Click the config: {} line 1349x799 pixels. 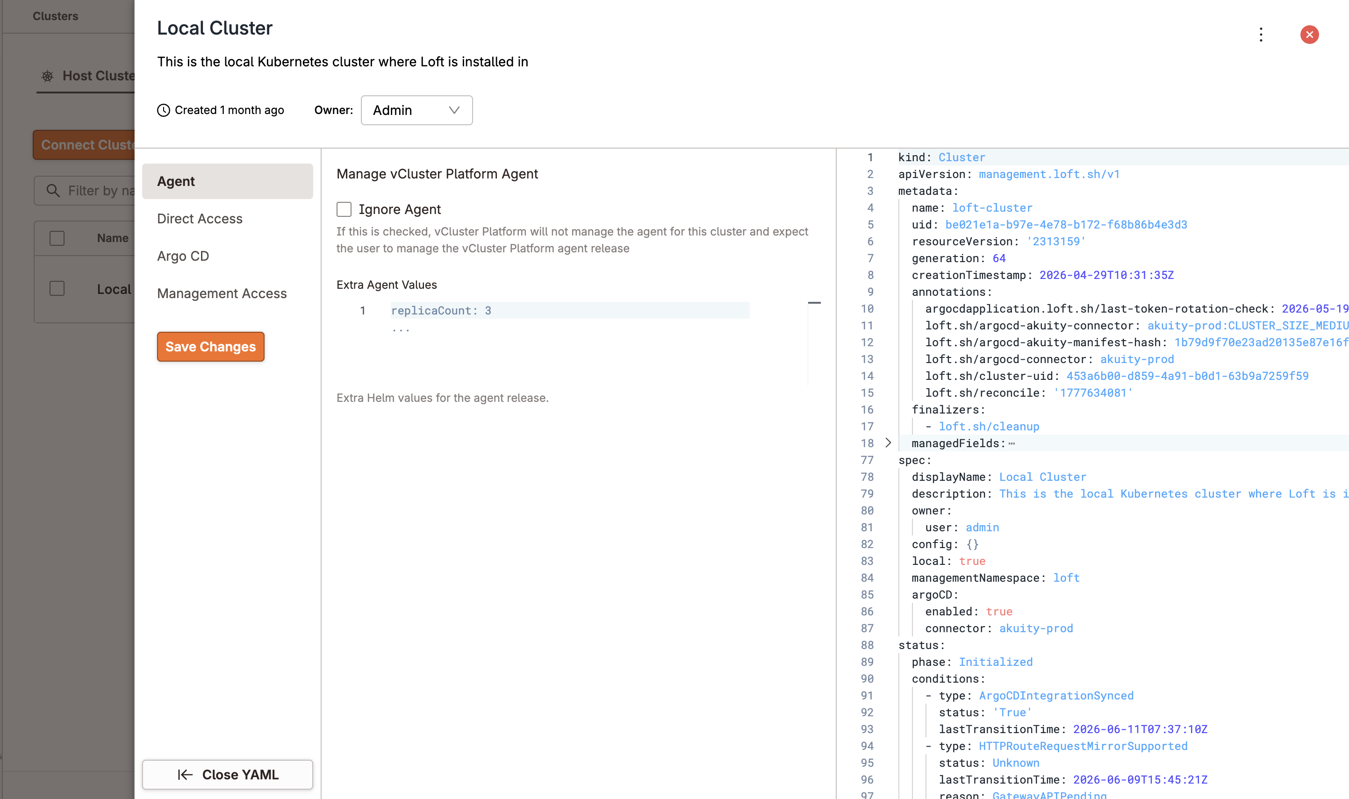[x=945, y=544]
